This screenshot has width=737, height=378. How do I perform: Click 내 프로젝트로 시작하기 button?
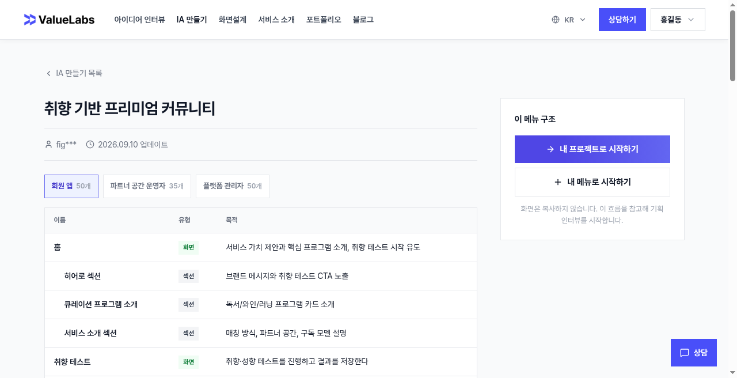pos(592,149)
